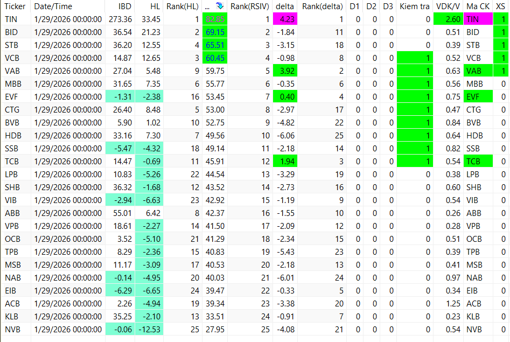510x342 pixels.
Task: Click the green delta value 0.40
Action: tap(285, 96)
